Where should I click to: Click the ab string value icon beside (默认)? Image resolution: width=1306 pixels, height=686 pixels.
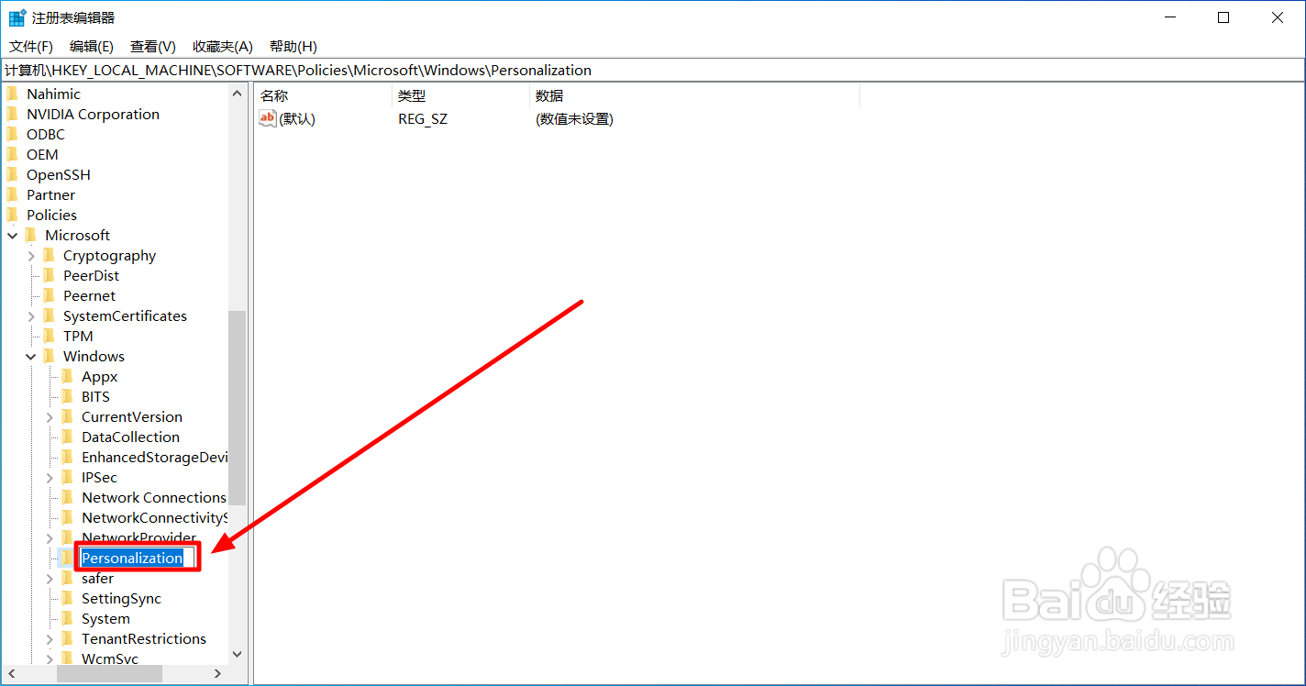pos(267,117)
